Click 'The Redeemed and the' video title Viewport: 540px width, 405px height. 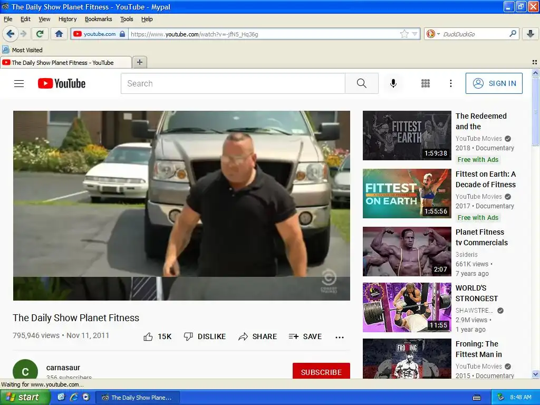[x=481, y=121]
